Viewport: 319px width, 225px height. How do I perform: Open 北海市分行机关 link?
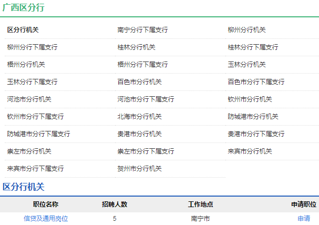point(139,117)
